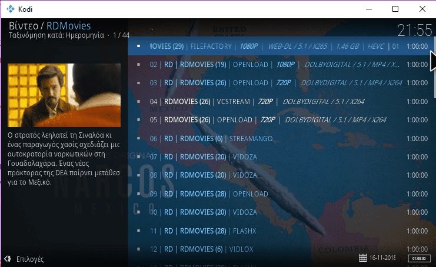Click the bullet icon of the FILEFACTORY row
The width and height of the screenshot is (436, 267).
(x=138, y=46)
